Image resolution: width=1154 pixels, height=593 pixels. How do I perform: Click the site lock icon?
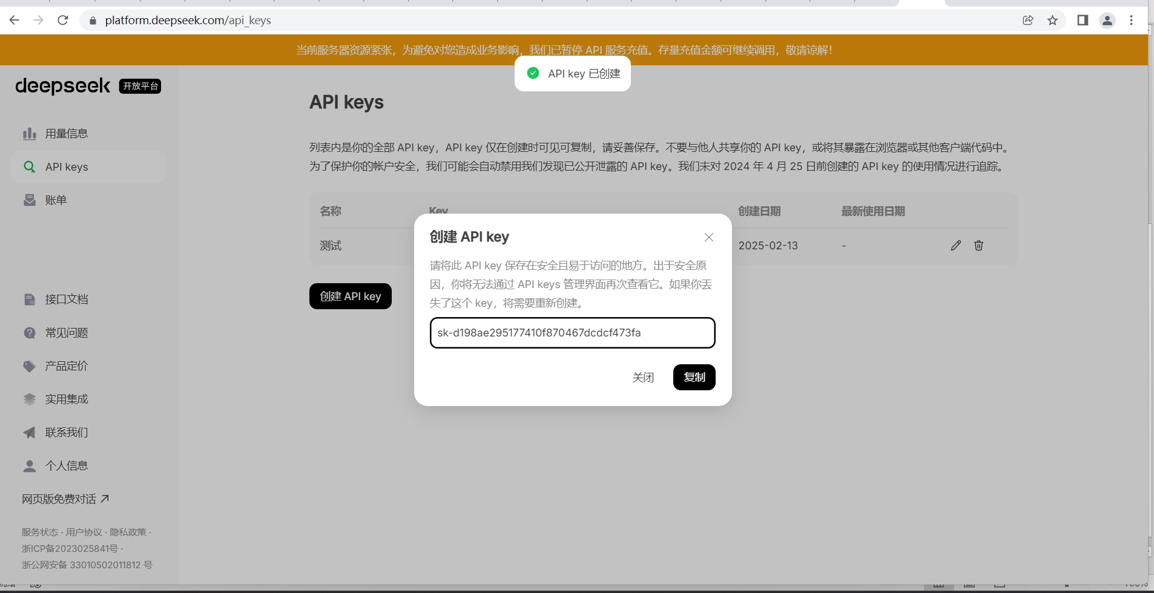coord(93,21)
